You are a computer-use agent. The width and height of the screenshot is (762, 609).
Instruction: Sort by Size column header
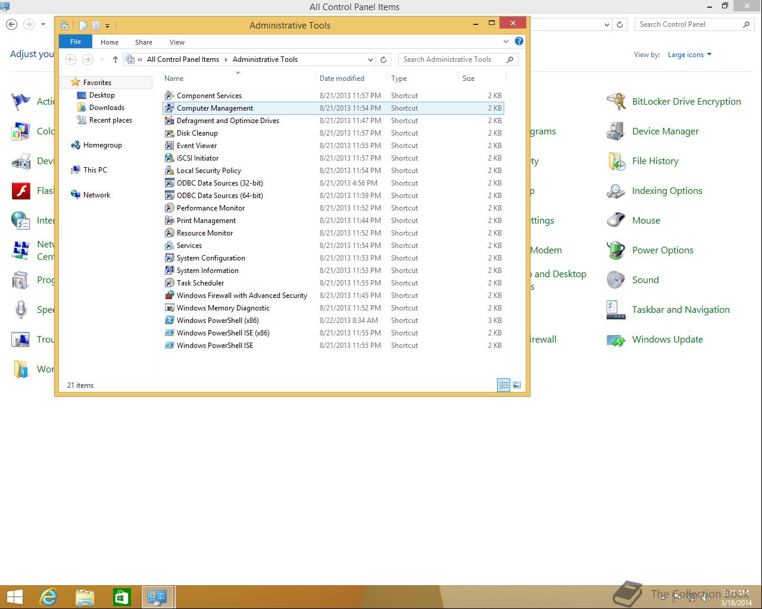482,78
